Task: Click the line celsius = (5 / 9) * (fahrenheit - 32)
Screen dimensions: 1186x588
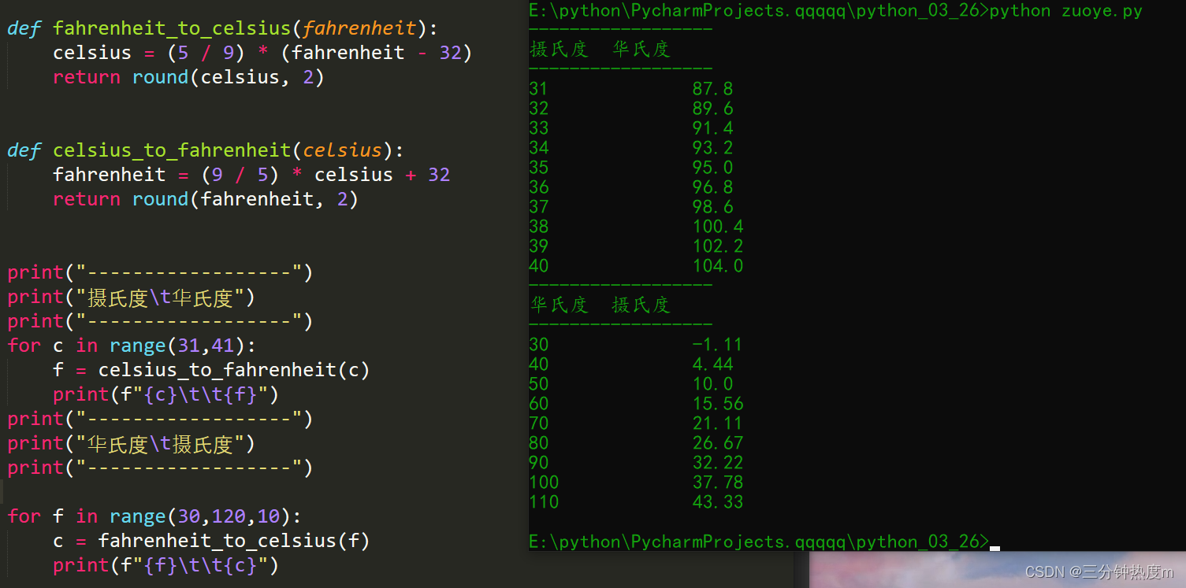Action: pos(262,54)
